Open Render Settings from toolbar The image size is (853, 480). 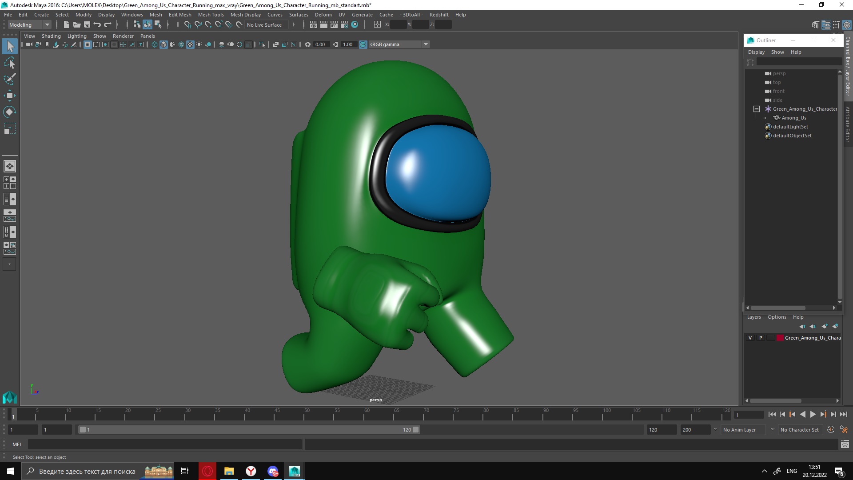click(344, 25)
